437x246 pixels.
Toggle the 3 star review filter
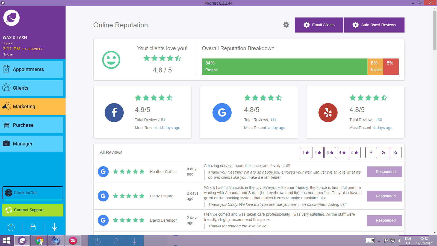(330, 153)
